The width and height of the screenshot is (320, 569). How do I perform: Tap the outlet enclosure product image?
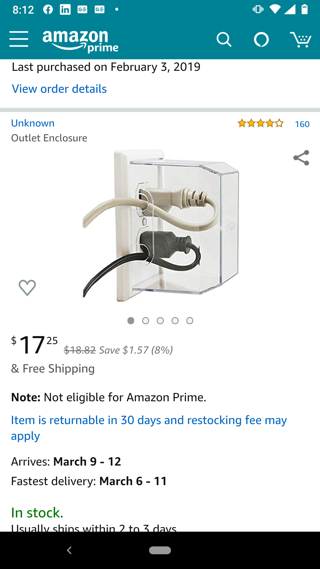click(160, 226)
